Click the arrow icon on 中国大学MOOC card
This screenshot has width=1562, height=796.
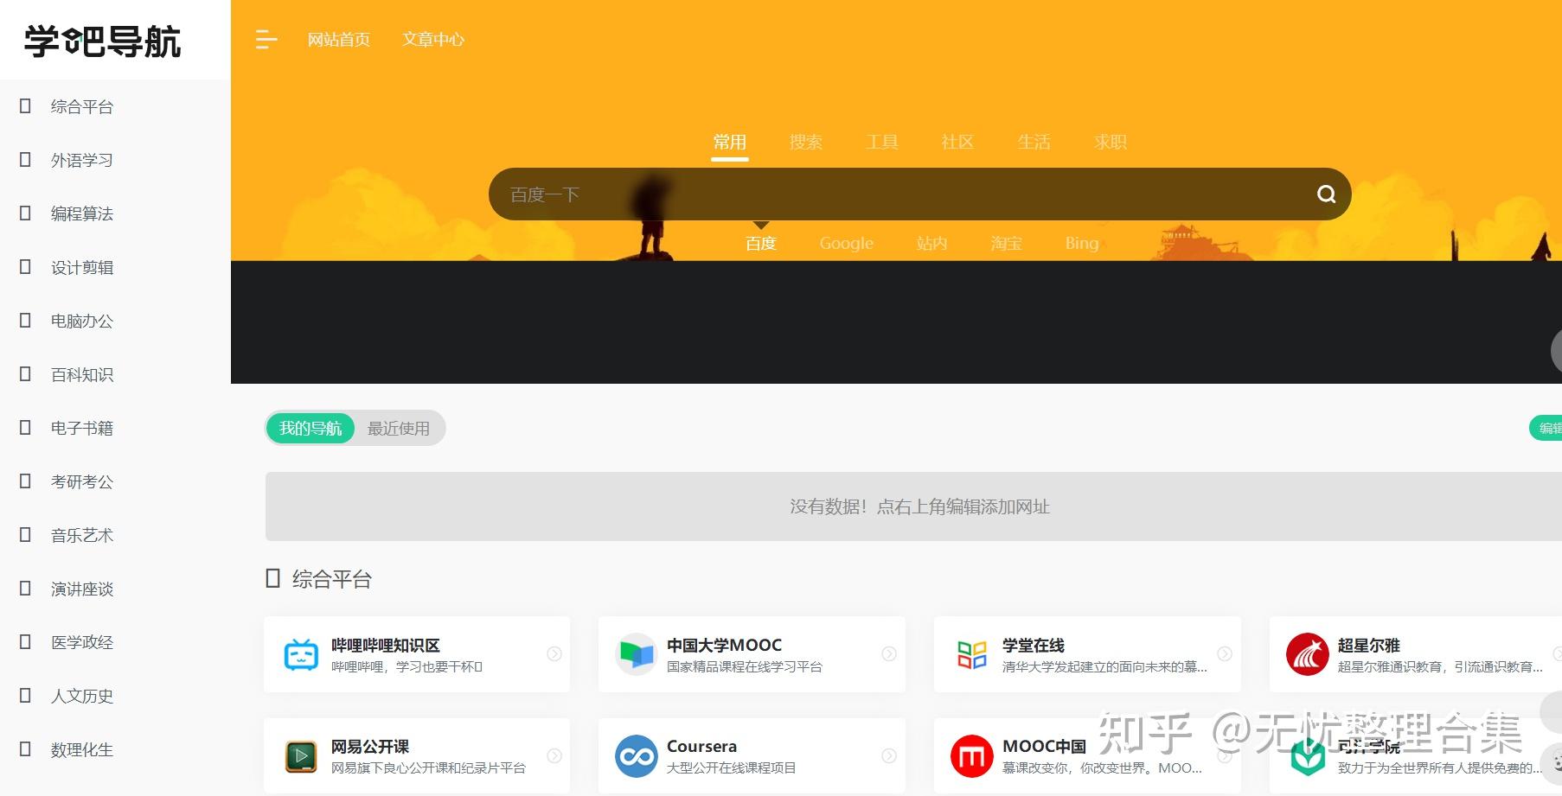click(889, 654)
